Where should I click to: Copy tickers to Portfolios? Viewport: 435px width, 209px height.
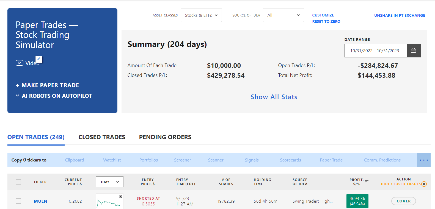click(148, 160)
